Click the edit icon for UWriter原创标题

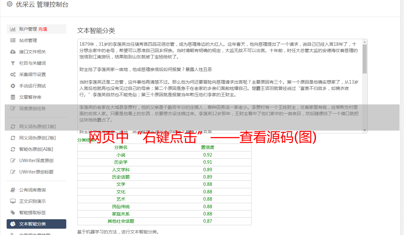13,172
